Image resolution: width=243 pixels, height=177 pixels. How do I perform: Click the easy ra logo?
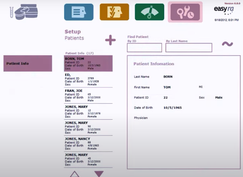[x=224, y=10]
